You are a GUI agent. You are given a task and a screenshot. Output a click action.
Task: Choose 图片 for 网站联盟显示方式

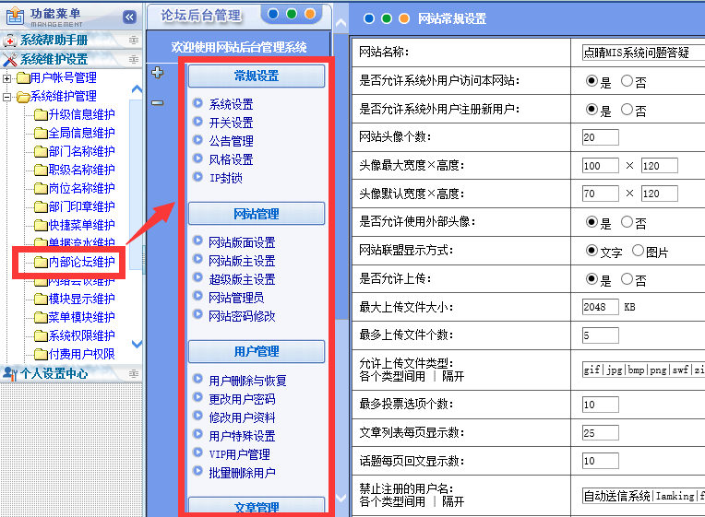(639, 251)
